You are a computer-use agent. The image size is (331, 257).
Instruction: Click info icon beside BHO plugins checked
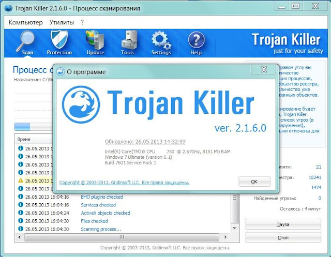21,196
